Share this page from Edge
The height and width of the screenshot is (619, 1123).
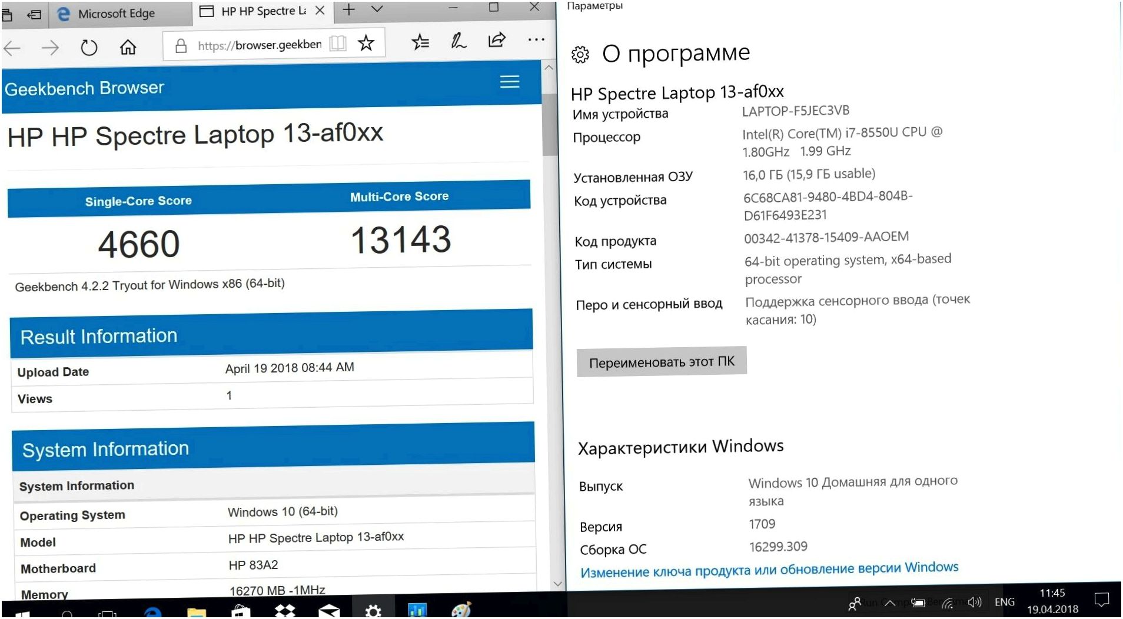tap(497, 39)
